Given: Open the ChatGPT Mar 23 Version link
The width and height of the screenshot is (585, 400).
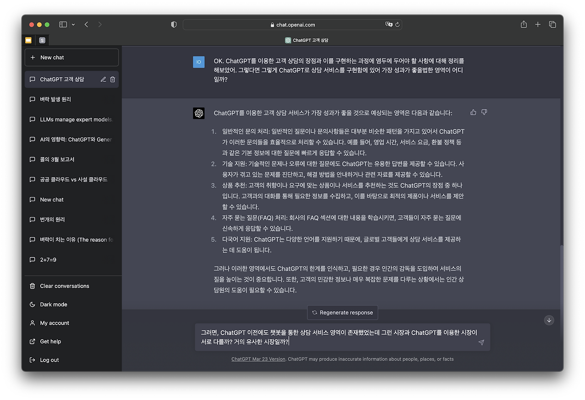Looking at the screenshot, I should (258, 359).
